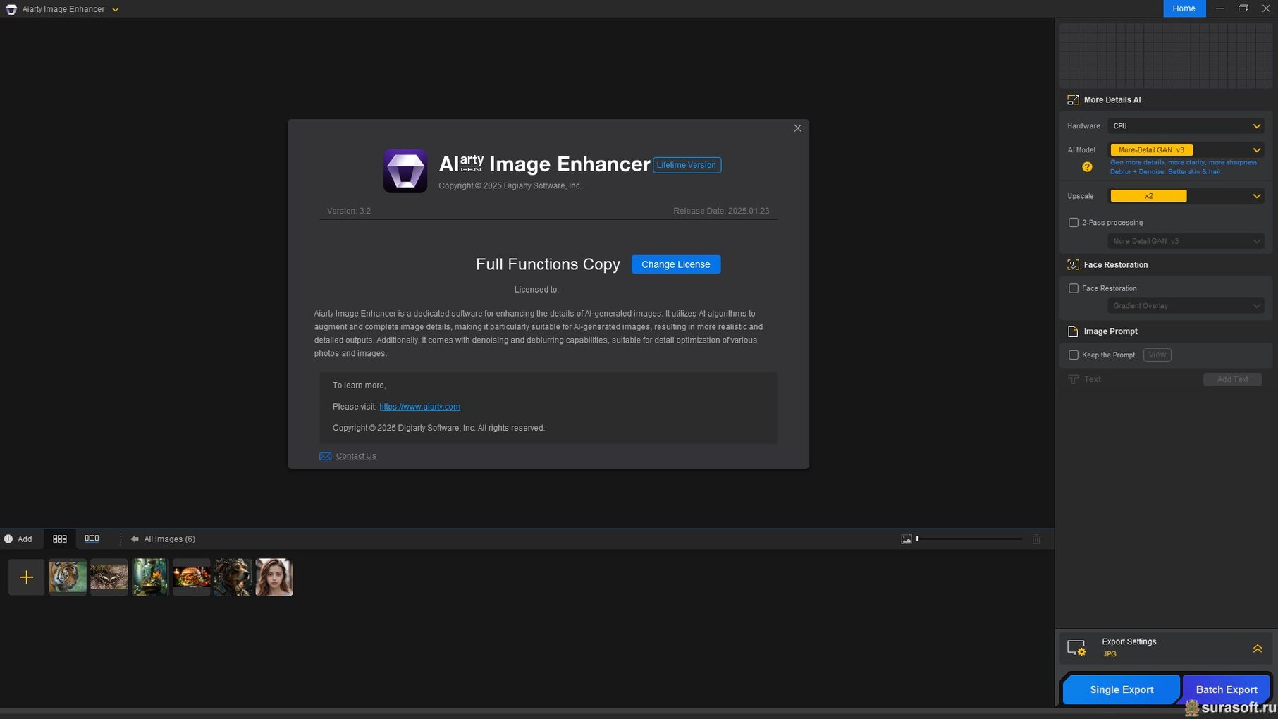Click the Home button in title bar
Viewport: 1278px width, 719px height.
[1184, 8]
